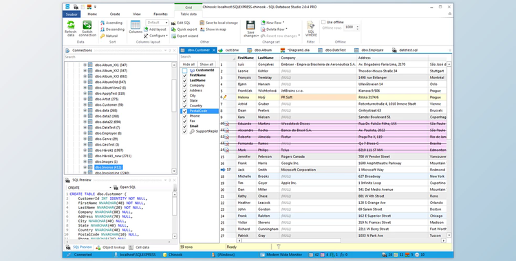Sort Descending from the ribbon

[112, 30]
